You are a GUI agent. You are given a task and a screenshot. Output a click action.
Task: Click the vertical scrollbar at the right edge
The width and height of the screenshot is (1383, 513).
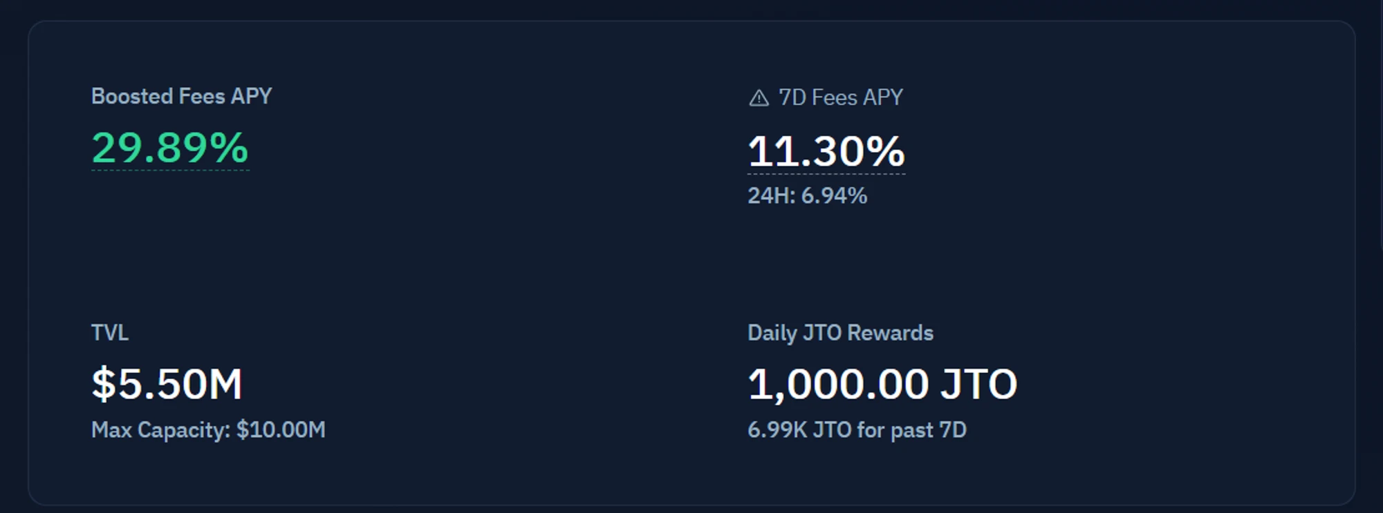tap(1380, 124)
